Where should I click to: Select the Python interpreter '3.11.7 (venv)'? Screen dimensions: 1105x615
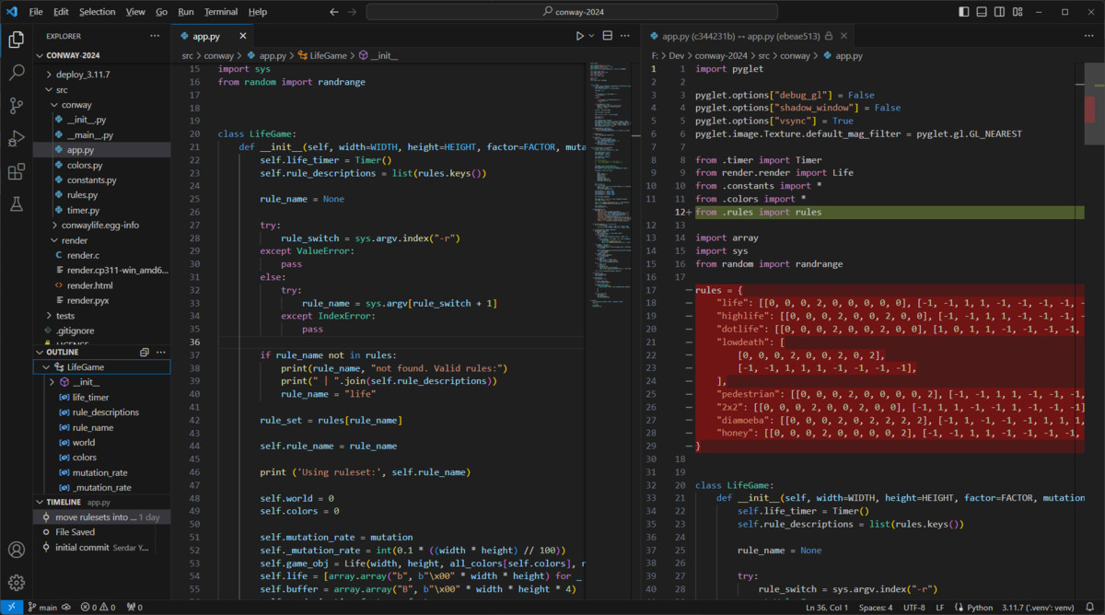pos(1038,608)
